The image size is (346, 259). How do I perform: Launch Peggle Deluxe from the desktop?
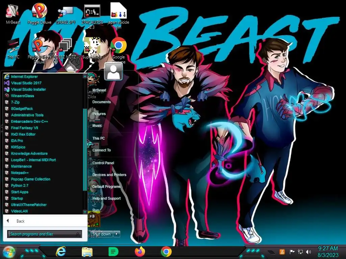tap(39, 14)
